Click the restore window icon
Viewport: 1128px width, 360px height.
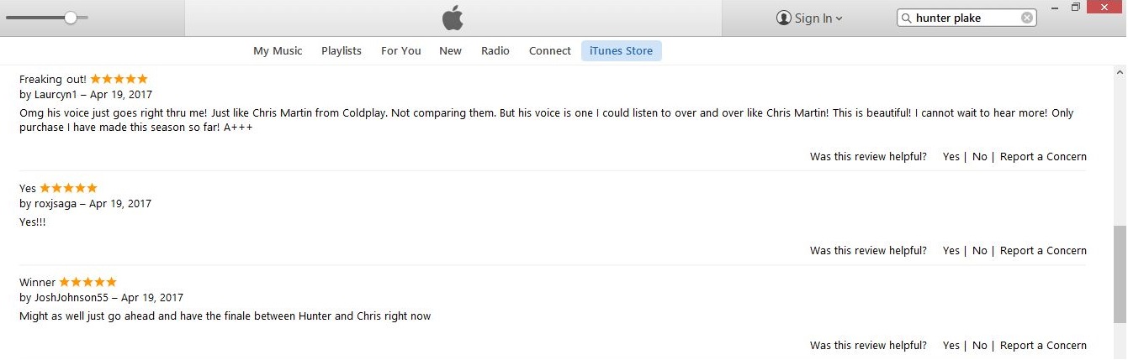point(1075,7)
